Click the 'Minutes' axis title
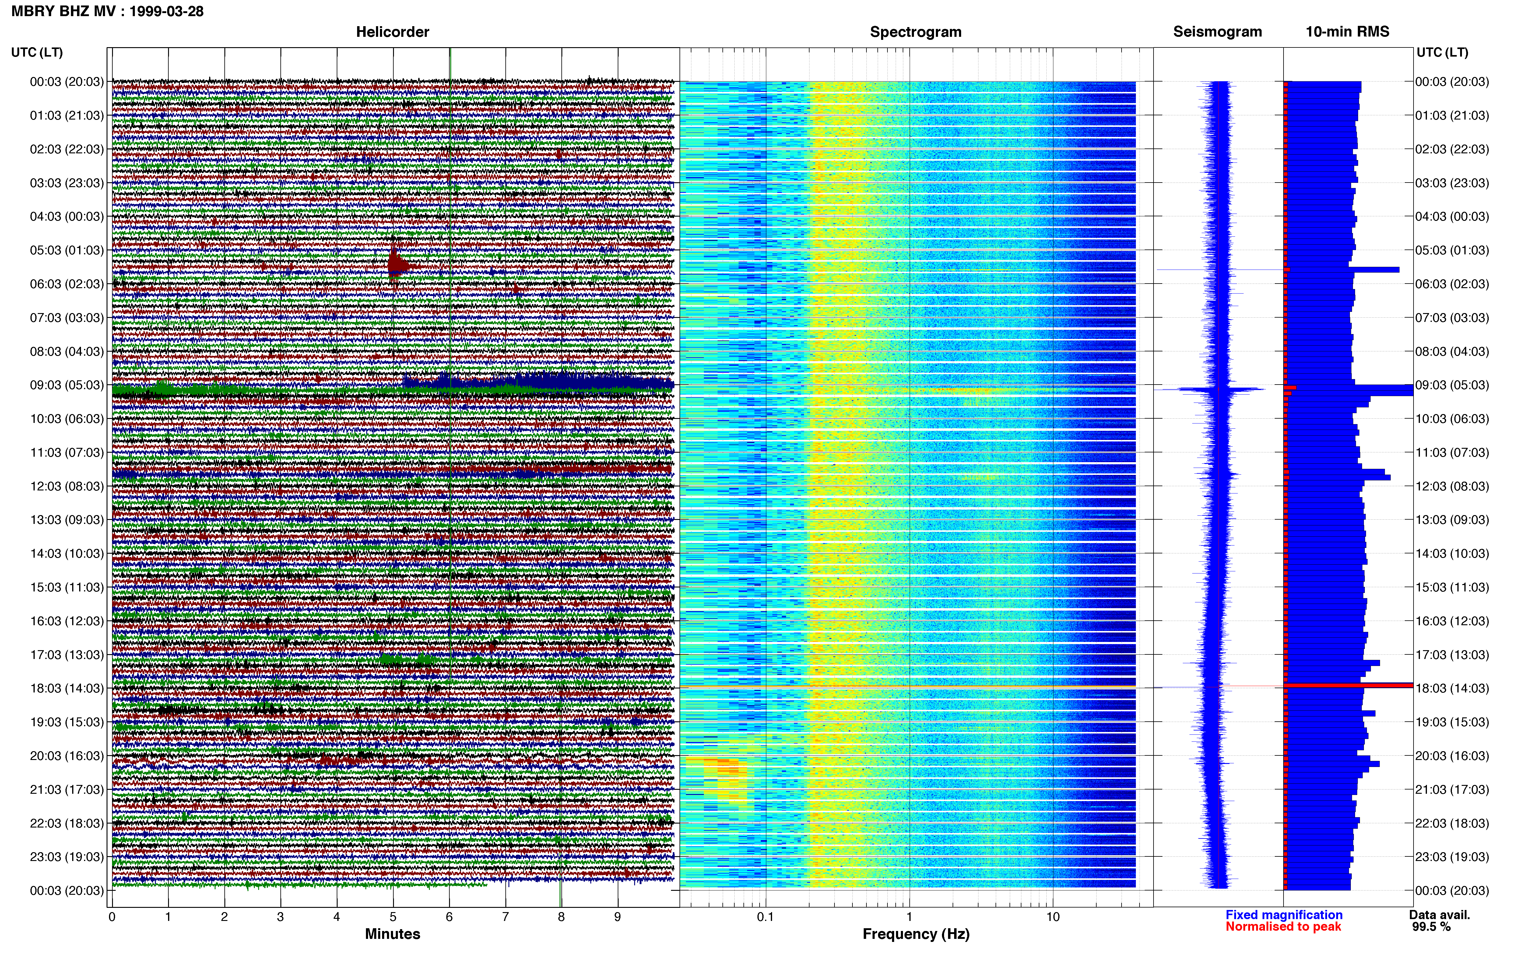Viewport: 1528px width, 955px height. pos(392,933)
